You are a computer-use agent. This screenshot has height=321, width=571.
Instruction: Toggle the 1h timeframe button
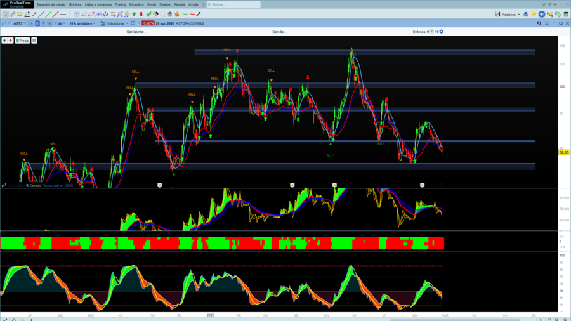[30, 23]
